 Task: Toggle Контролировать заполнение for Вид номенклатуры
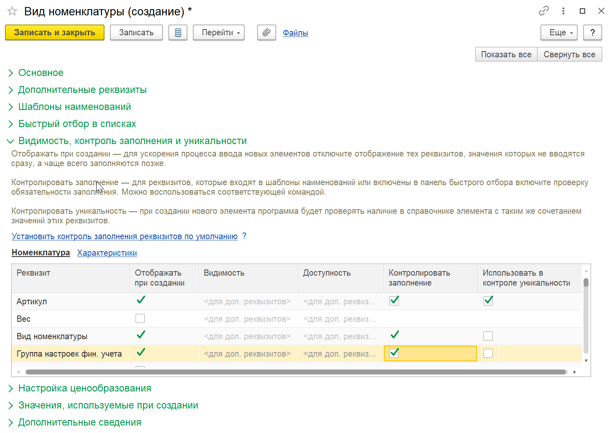coord(394,335)
